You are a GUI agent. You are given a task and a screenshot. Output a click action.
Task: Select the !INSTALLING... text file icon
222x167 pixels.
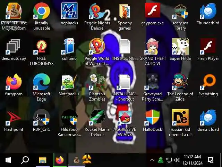coord(125,46)
